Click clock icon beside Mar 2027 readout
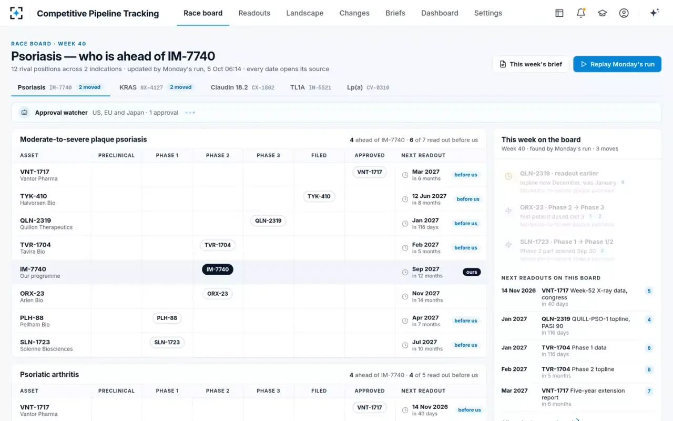This screenshot has width=673, height=421. click(x=405, y=175)
